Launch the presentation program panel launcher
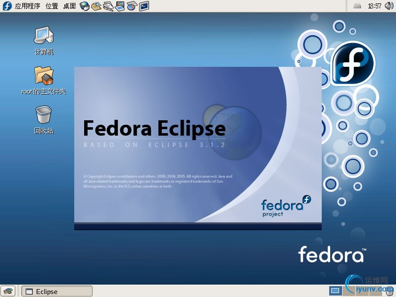 coord(120,6)
